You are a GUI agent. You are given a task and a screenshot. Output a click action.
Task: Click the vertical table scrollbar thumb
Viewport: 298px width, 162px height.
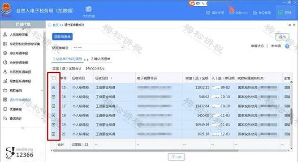tap(292, 117)
